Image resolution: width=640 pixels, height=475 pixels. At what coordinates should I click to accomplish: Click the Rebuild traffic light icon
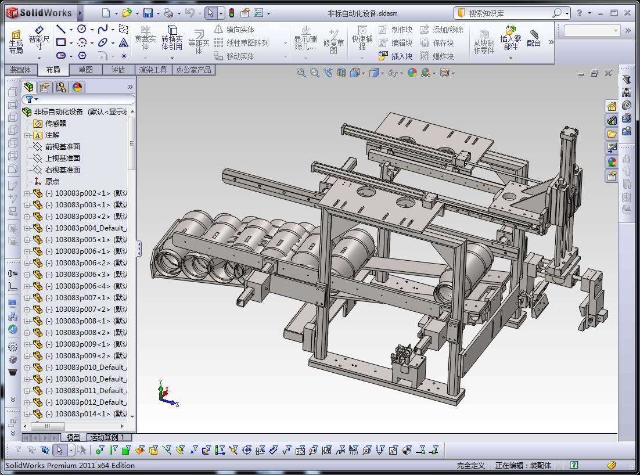coord(231,13)
